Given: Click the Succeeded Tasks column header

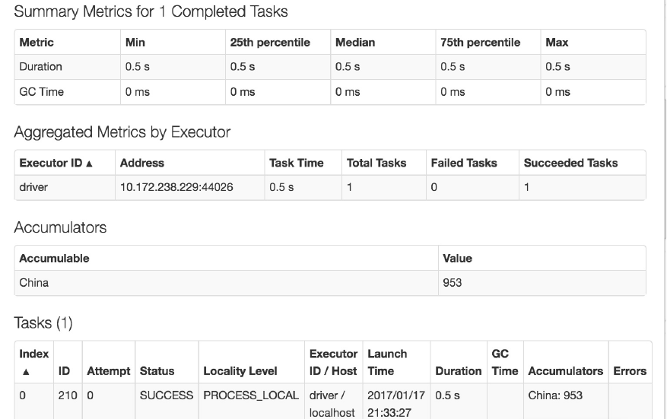Looking at the screenshot, I should 570,163.
